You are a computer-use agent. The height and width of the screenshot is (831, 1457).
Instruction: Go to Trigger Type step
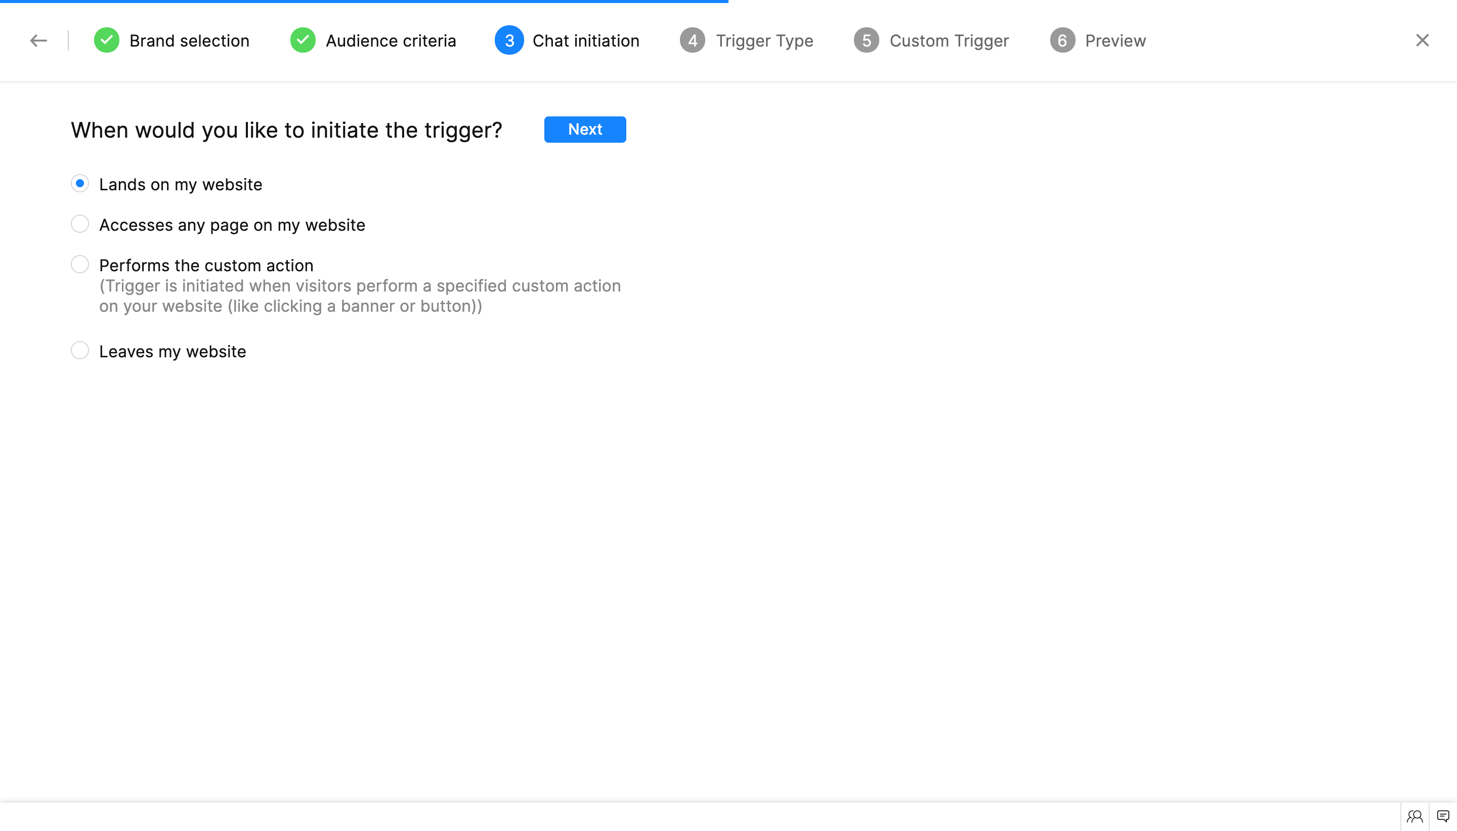point(764,40)
